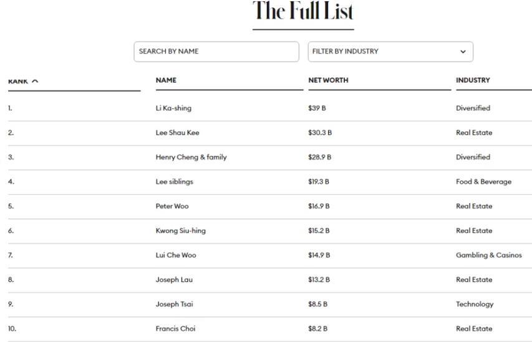Open Lee Shau Kee's profile
The height and width of the screenshot is (342, 532).
click(x=177, y=133)
